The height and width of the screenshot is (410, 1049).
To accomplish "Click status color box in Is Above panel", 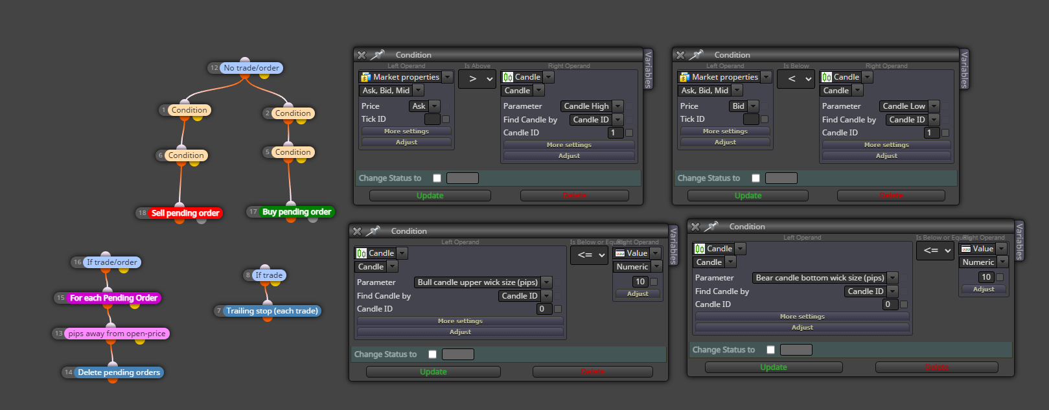I will (x=463, y=178).
